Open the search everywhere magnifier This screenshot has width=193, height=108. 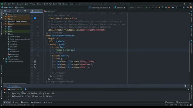coord(188,7)
